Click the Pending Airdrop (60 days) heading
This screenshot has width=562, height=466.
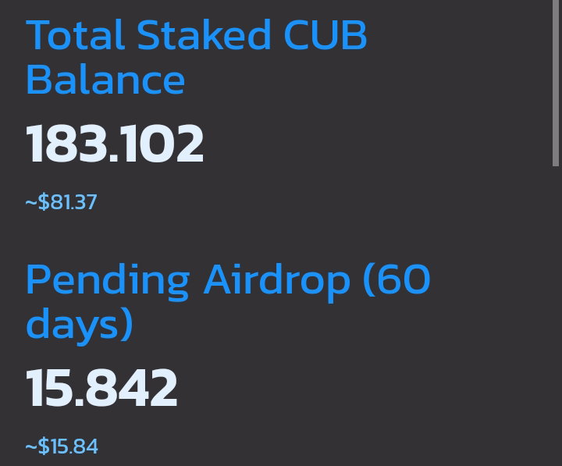228,303
